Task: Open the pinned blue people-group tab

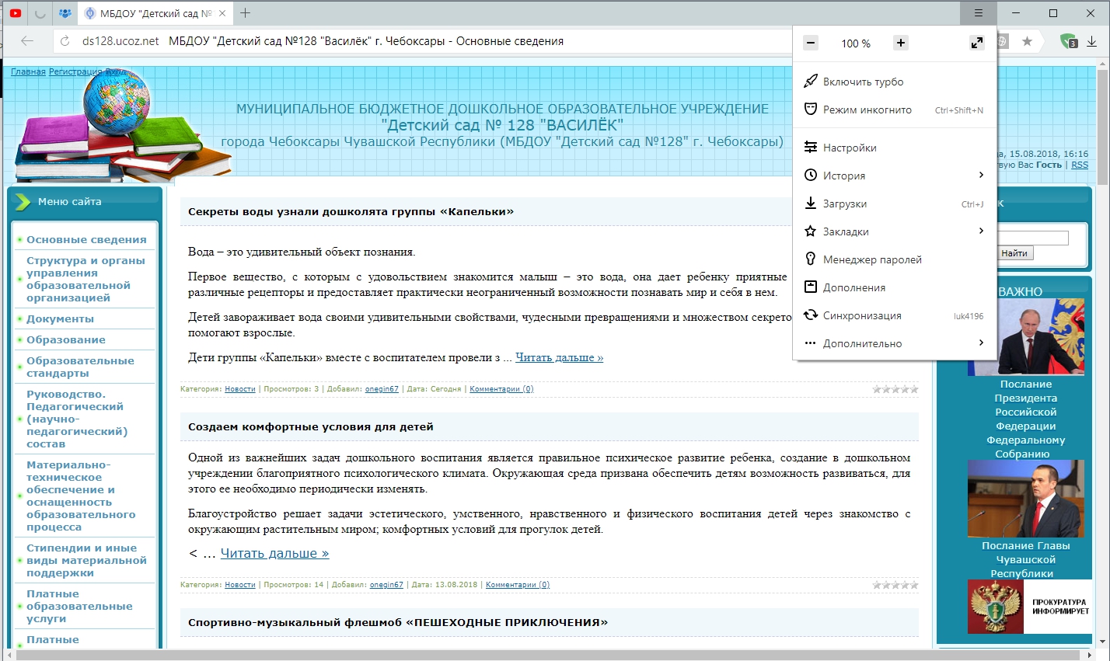Action: (65, 13)
